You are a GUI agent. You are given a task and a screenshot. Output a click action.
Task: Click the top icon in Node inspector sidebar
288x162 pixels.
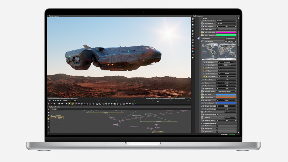[193, 18]
